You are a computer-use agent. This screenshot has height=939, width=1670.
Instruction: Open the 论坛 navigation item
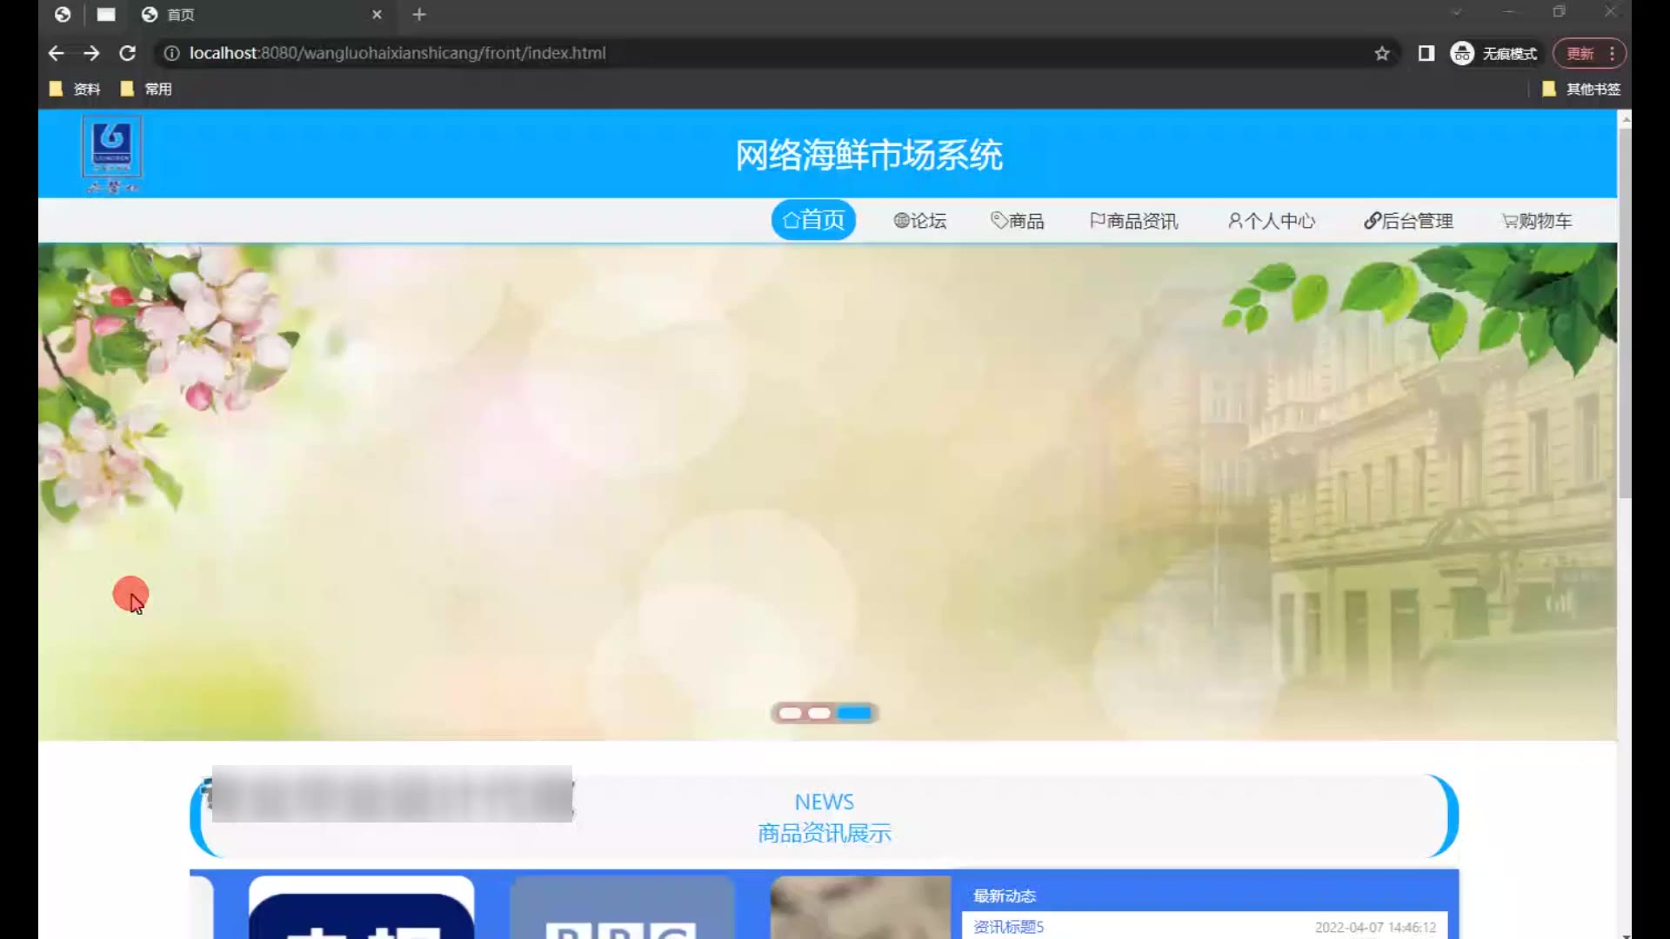tap(920, 221)
